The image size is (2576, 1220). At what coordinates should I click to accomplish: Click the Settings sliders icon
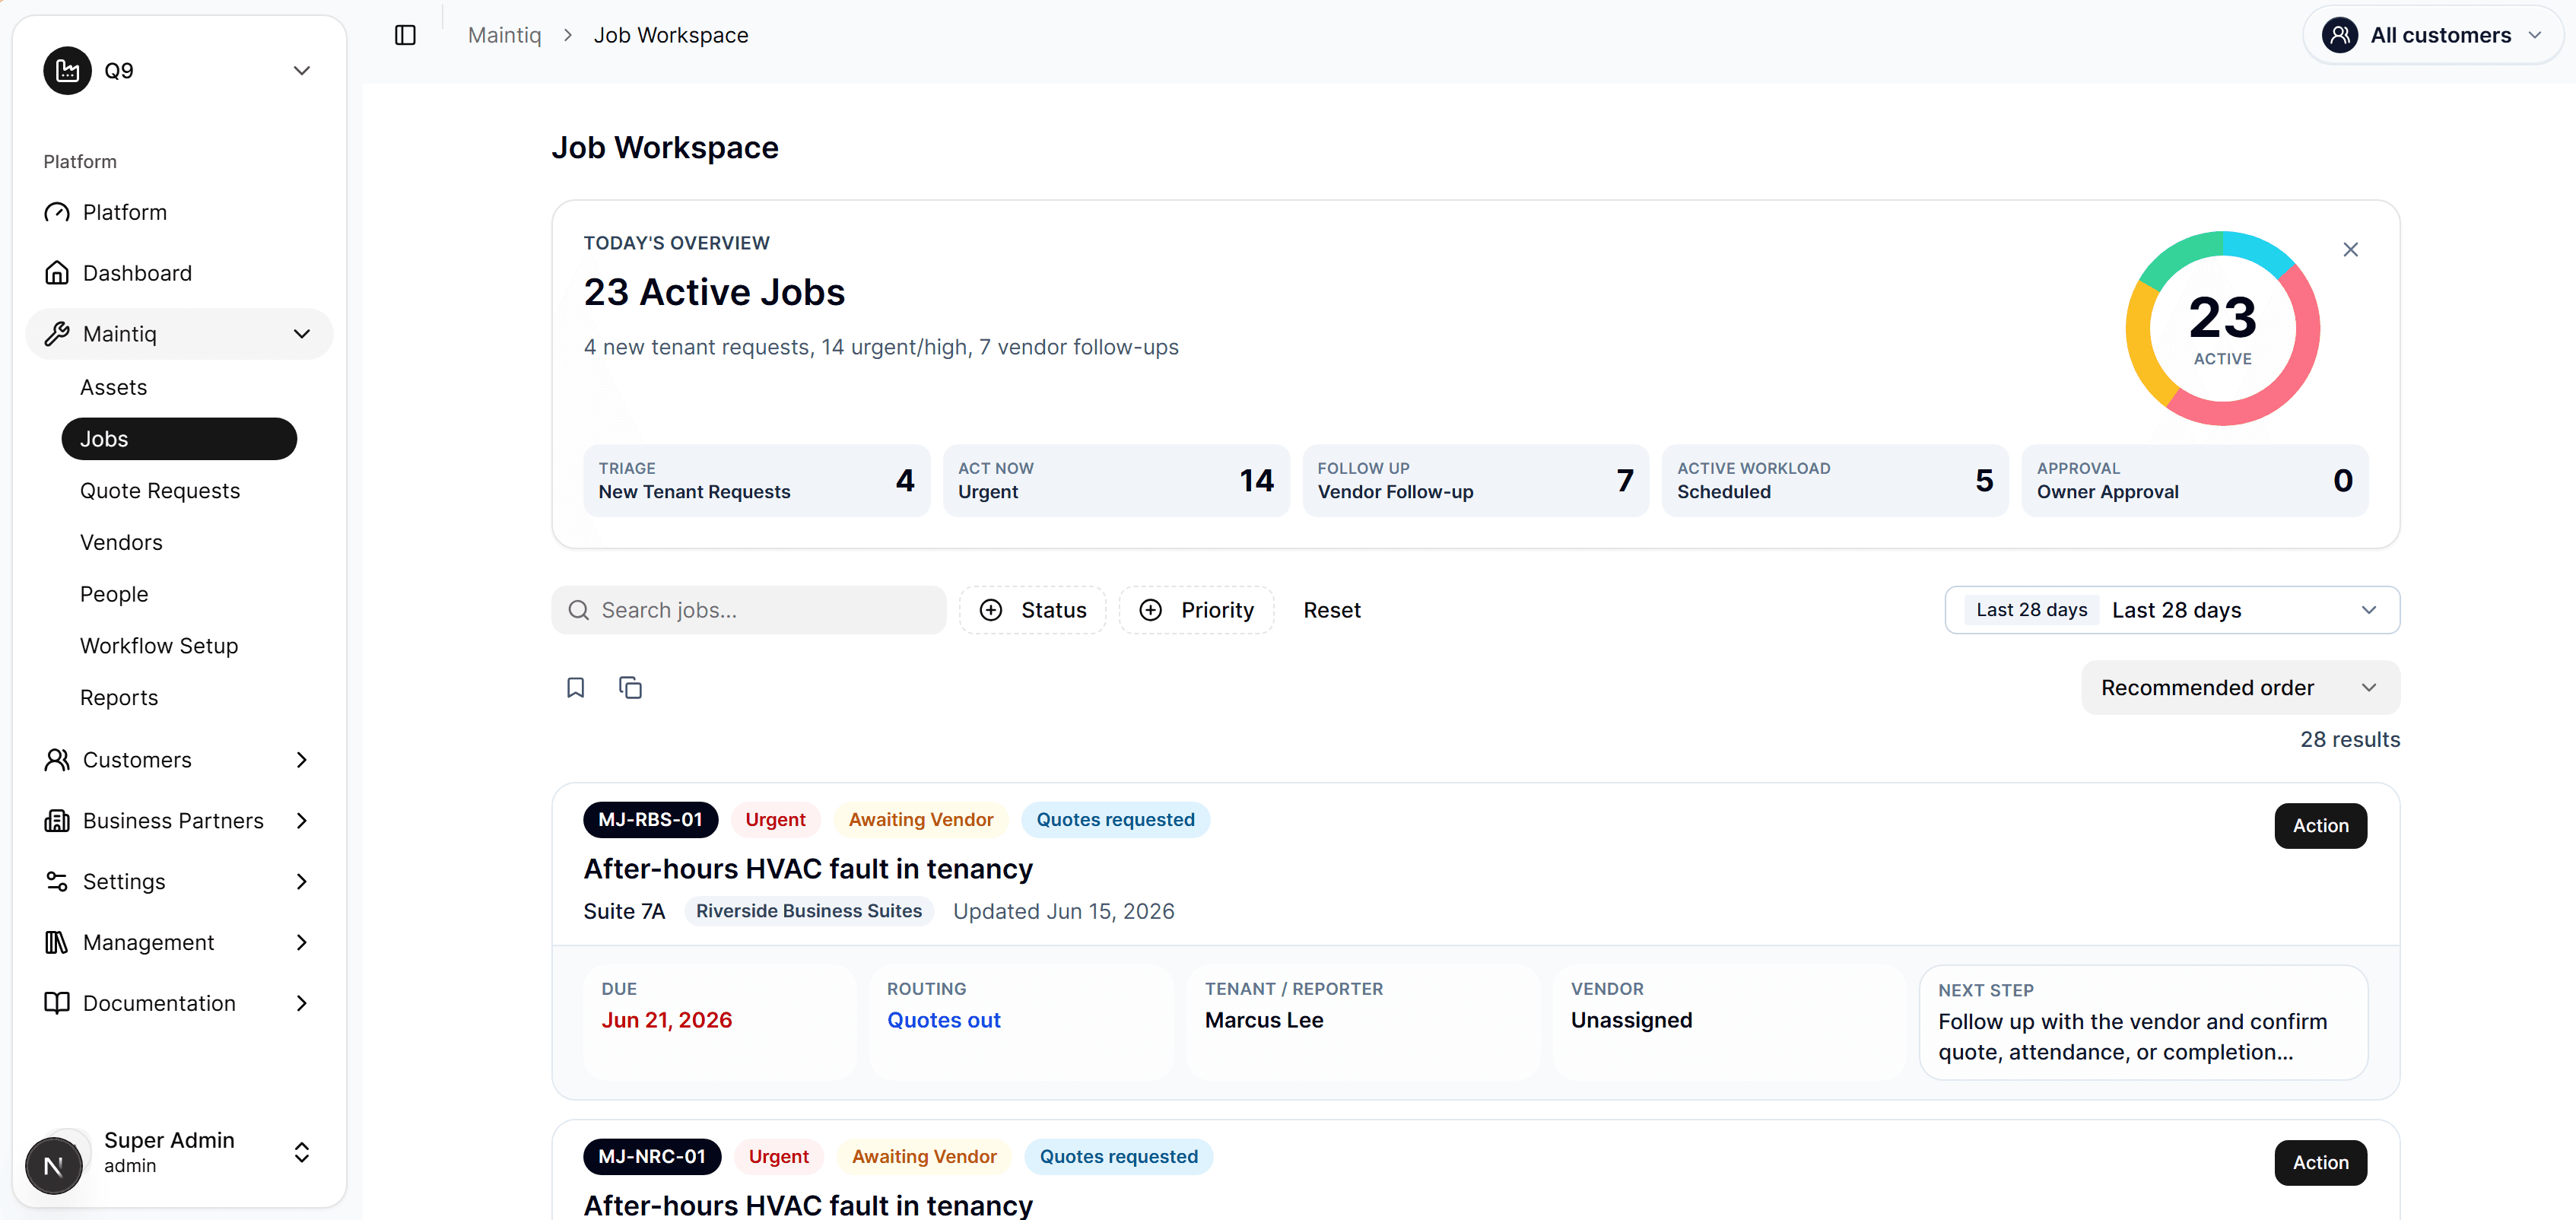coord(57,882)
